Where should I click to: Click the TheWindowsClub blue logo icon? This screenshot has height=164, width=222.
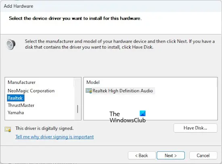point(142,113)
